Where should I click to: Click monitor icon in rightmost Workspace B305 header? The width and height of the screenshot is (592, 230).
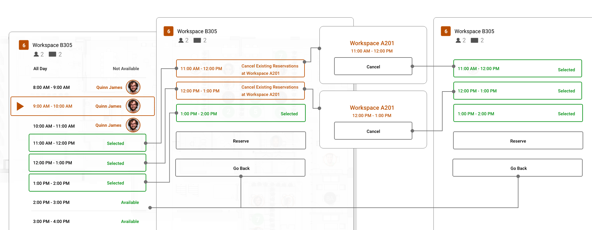tap(474, 40)
